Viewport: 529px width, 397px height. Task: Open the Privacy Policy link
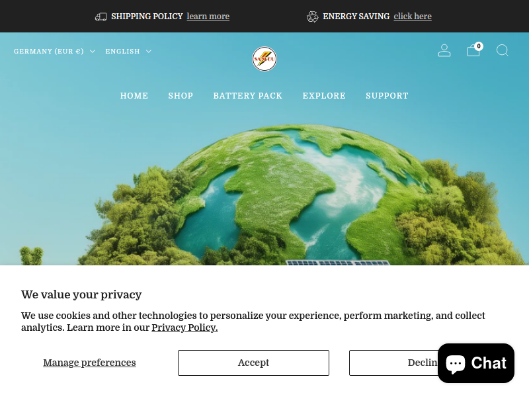(184, 328)
